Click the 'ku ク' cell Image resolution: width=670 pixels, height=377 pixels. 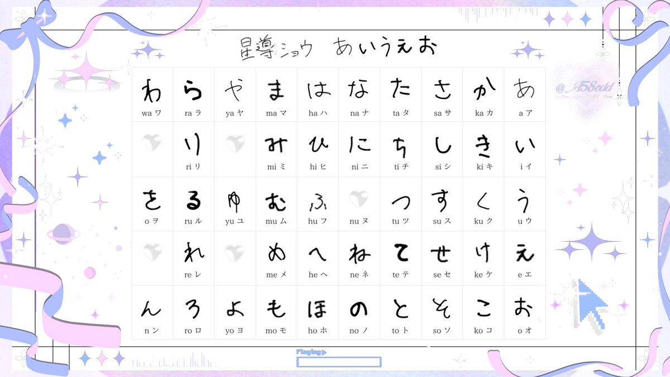(484, 203)
